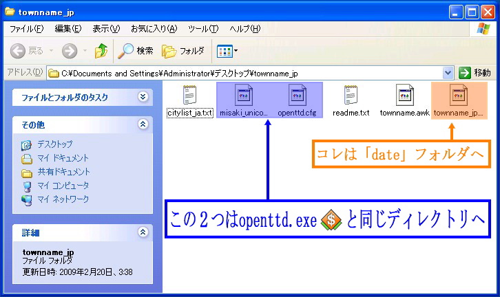500x297 pixels.
Task: Open the view mode dropdown button
Action: 227,51
